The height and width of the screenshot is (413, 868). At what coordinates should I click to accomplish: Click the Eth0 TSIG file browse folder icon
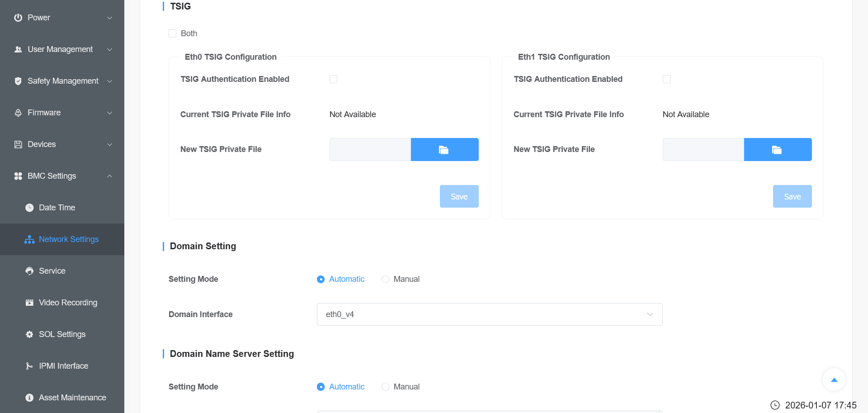coord(444,150)
